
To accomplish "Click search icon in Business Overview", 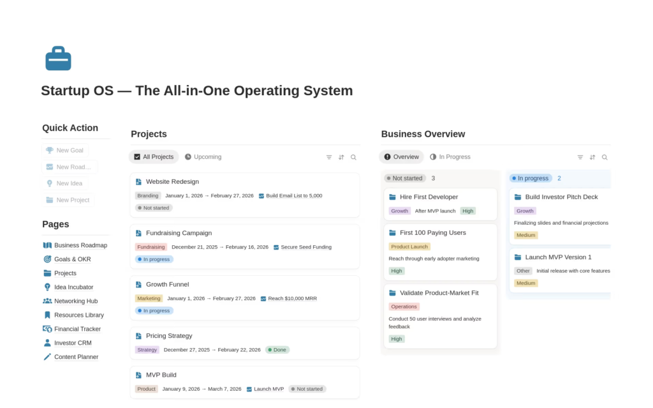I will (x=605, y=157).
